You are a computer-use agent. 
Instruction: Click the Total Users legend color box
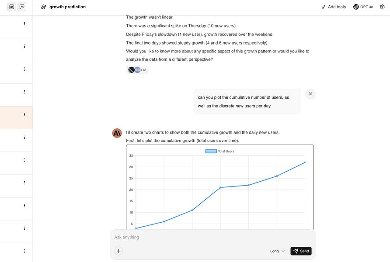tap(211, 152)
